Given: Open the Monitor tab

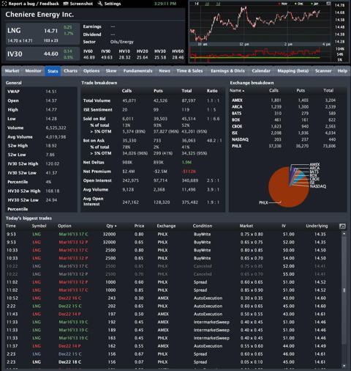Looking at the screenshot, I should coord(33,71).
